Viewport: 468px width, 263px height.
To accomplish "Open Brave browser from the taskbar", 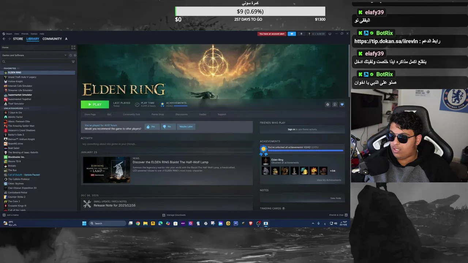I will pyautogui.click(x=251, y=224).
